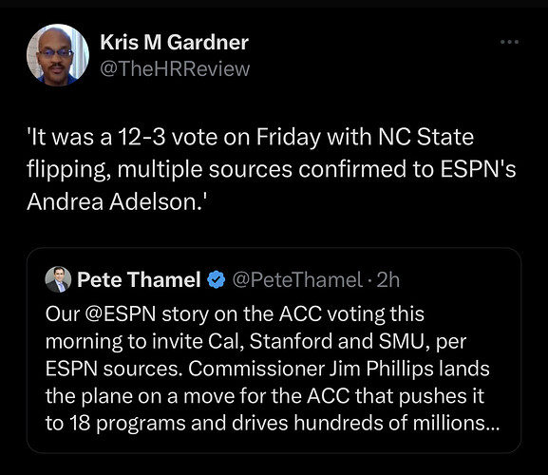Open Pete Thamel's small avatar photo
The height and width of the screenshot is (475, 548).
(58, 279)
